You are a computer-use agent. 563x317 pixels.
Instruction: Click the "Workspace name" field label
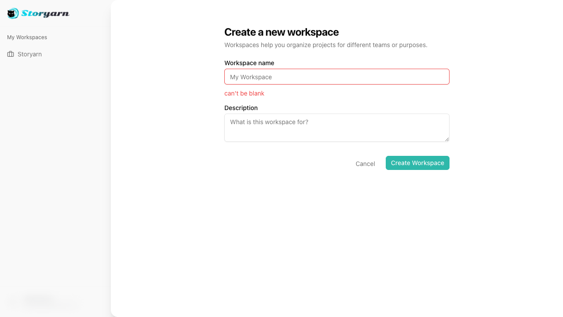(249, 63)
